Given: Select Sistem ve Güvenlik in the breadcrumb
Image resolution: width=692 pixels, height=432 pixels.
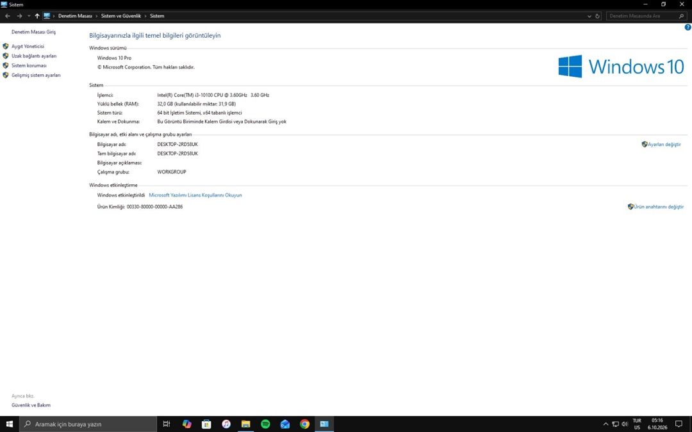Looking at the screenshot, I should click(x=121, y=16).
